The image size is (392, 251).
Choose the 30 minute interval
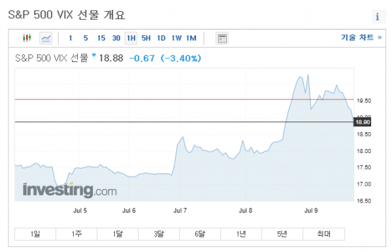(x=116, y=39)
